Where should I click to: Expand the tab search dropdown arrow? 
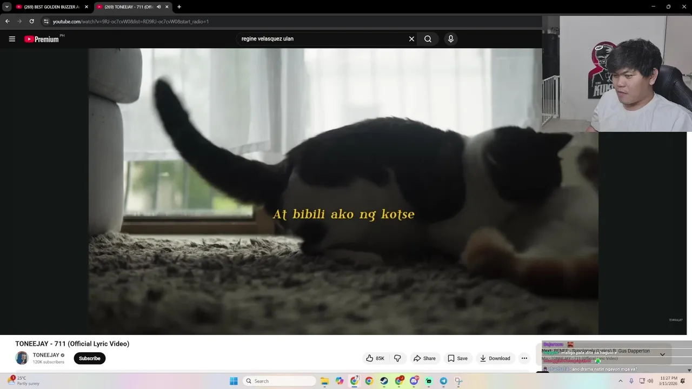coord(6,7)
